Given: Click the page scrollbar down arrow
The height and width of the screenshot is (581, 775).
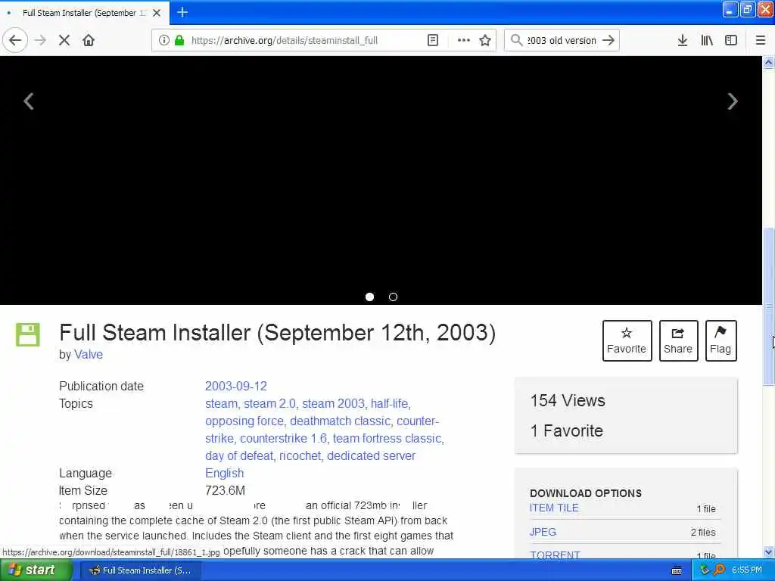Looking at the screenshot, I should (x=768, y=551).
